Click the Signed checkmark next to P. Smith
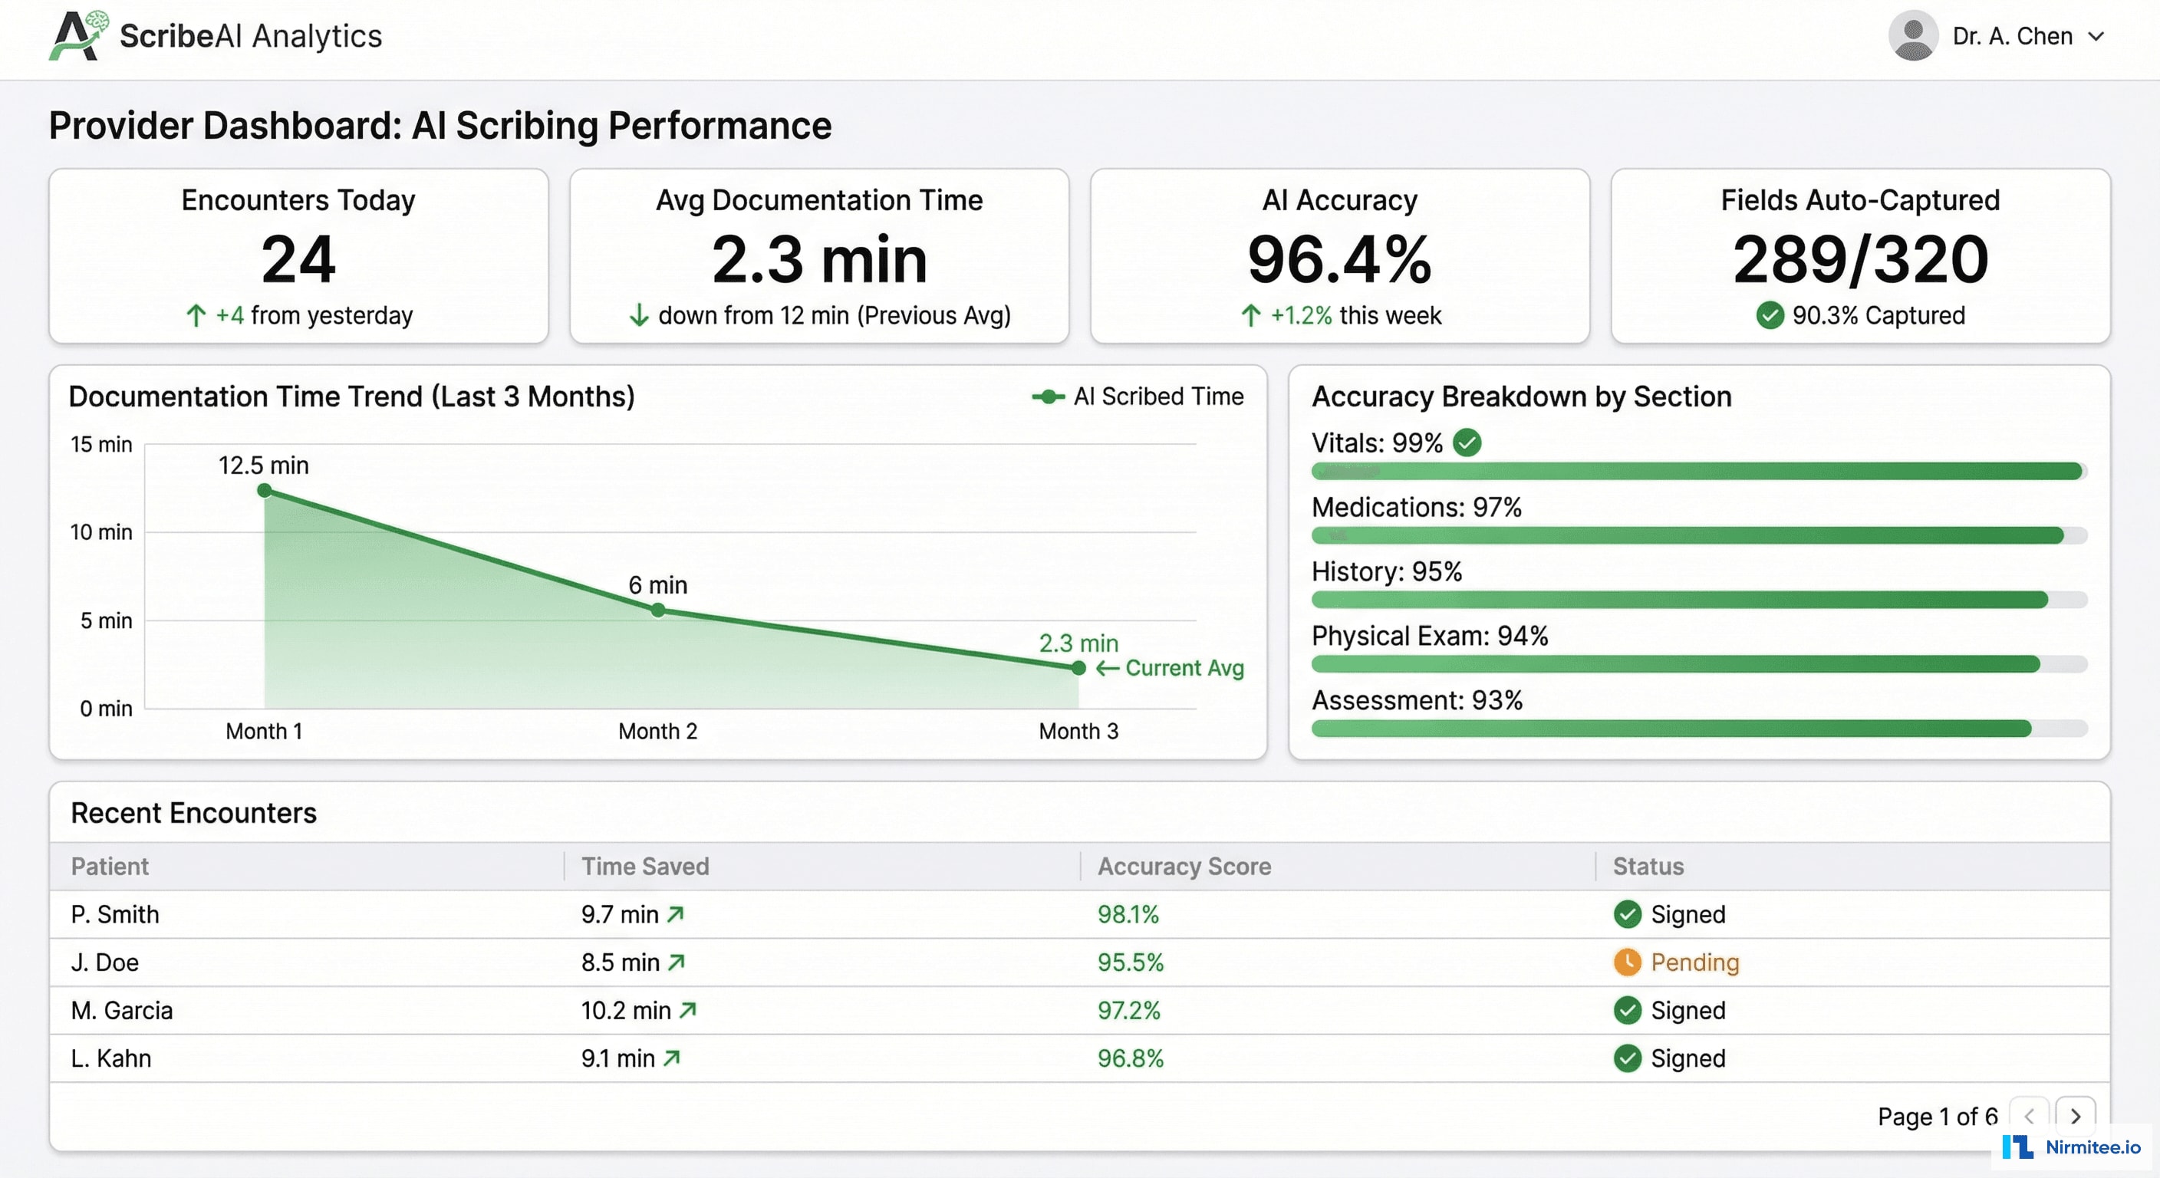The height and width of the screenshot is (1178, 2160). click(1628, 915)
